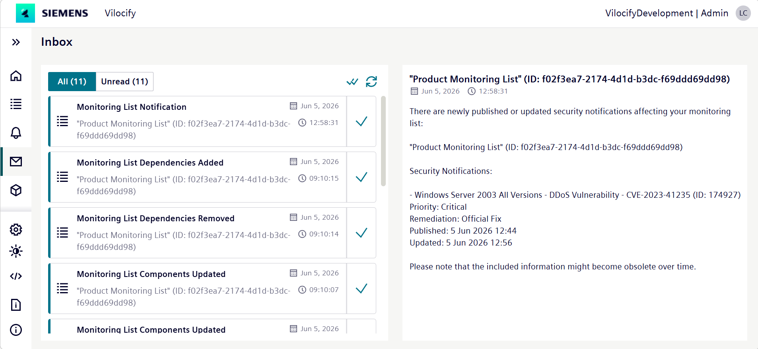Image resolution: width=758 pixels, height=349 pixels.
Task: Open the notifications bell icon
Action: [x=16, y=133]
